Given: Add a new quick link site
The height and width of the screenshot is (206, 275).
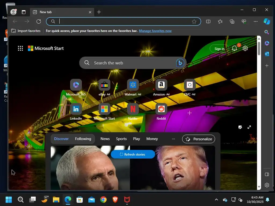Looking at the screenshot, I should point(189,113).
